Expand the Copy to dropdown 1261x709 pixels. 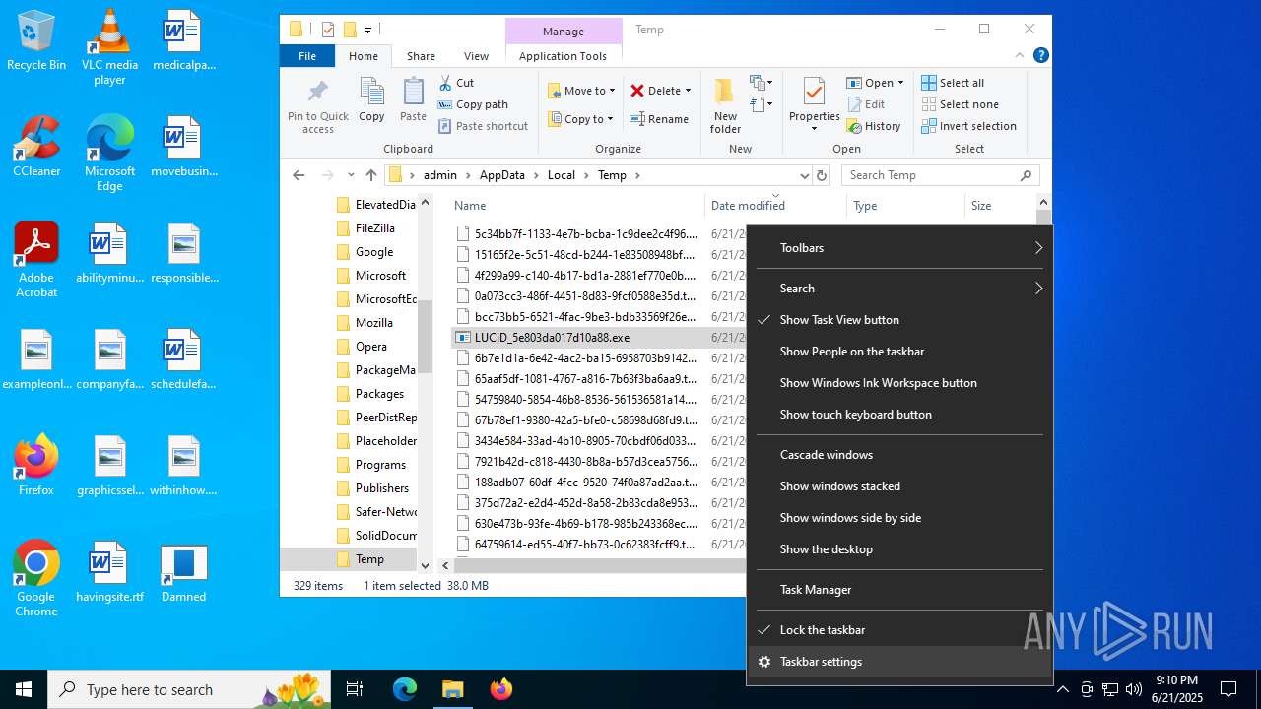[x=610, y=119]
